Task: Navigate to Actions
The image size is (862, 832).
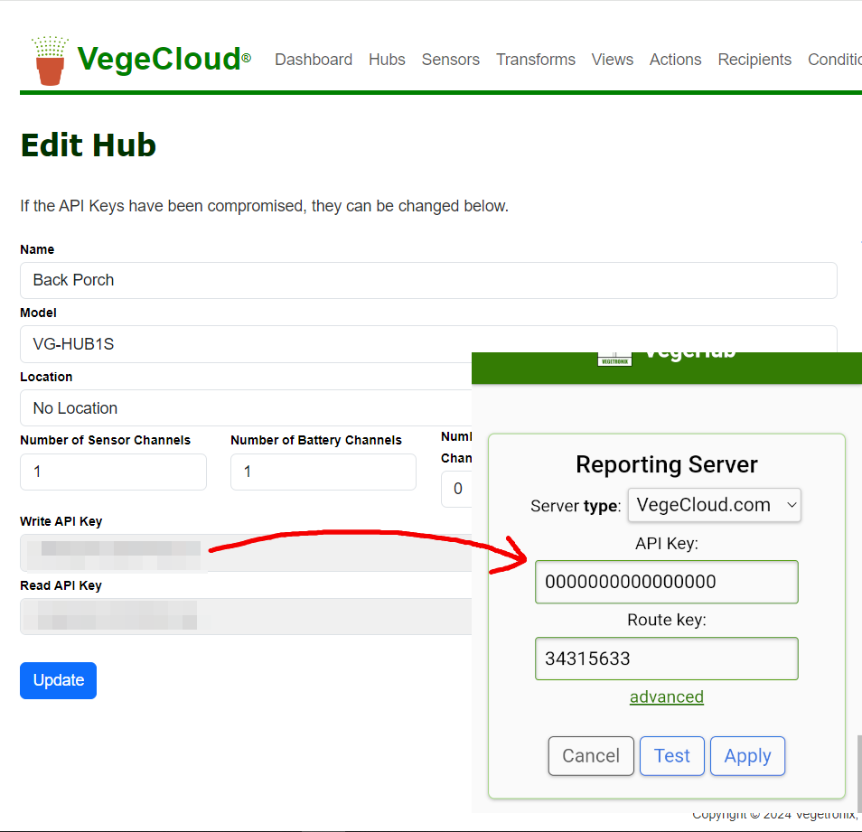Action: point(675,60)
